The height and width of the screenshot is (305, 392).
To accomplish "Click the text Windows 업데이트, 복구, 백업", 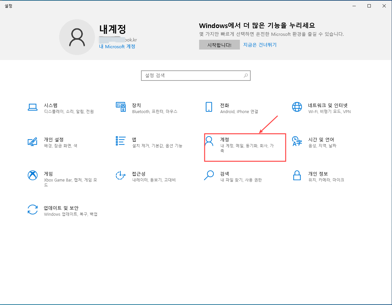I will coord(71,214).
